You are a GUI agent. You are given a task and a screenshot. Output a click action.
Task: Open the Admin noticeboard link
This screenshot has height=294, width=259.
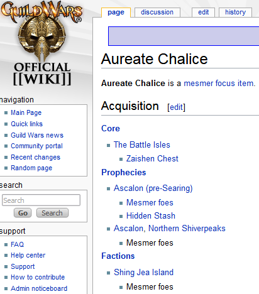(x=39, y=288)
